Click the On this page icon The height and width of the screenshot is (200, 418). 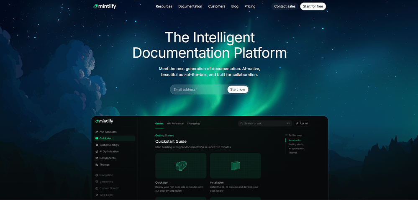pyautogui.click(x=287, y=135)
